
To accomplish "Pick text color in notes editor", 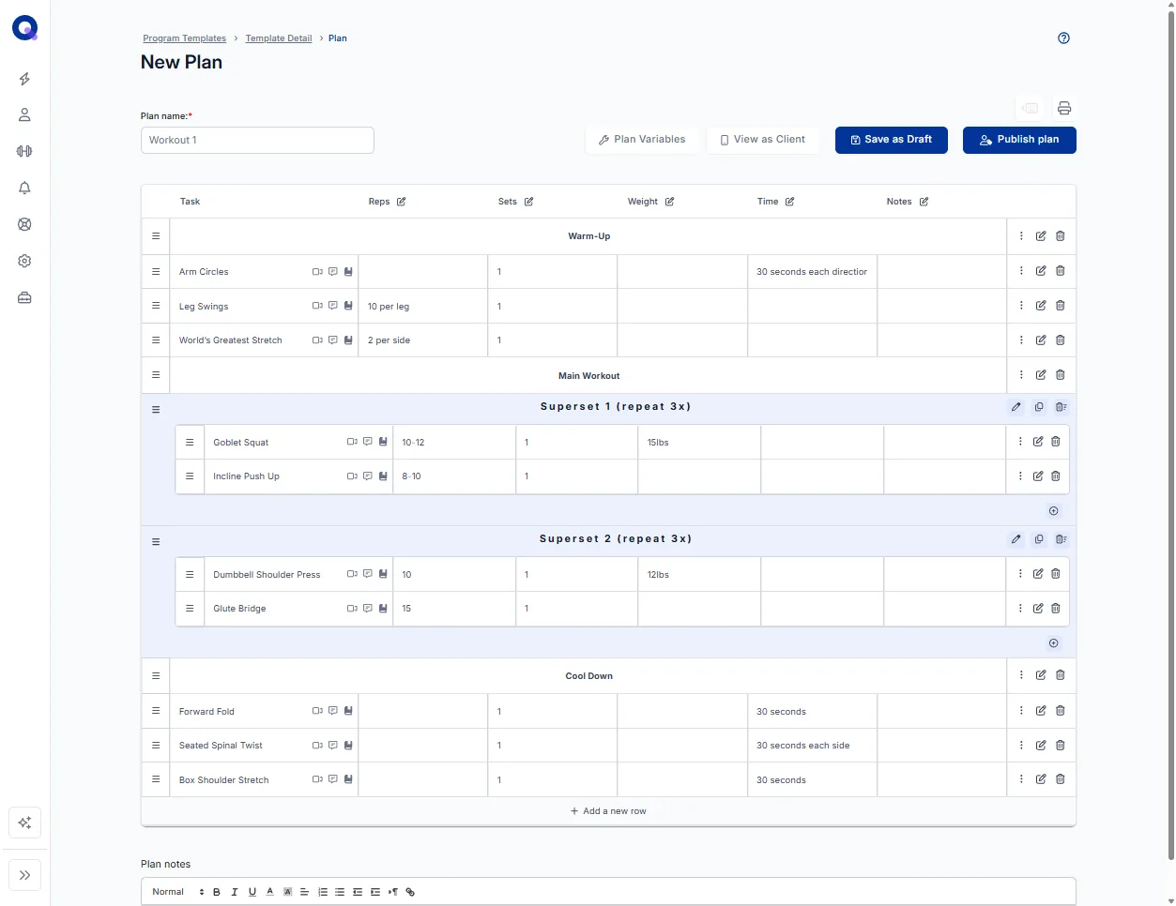I will click(x=270, y=892).
